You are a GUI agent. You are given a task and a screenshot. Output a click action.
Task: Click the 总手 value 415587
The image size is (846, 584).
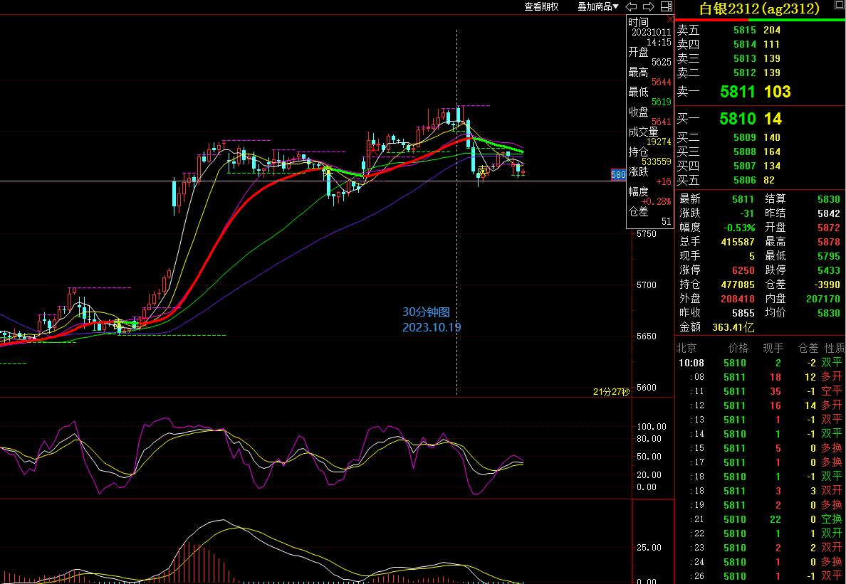click(x=738, y=242)
